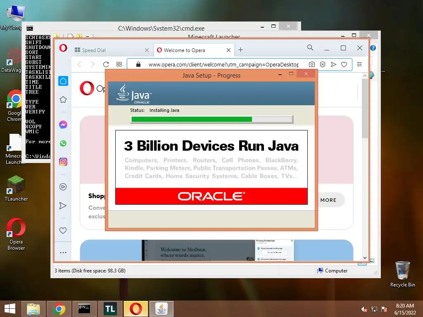Screen dimensions: 423x317
Task: Open the Windows Start button
Action: click(x=10, y=309)
